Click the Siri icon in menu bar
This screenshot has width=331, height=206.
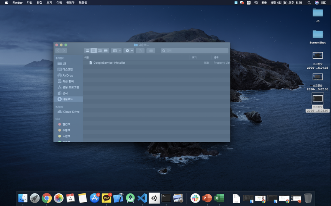coord(317,3)
